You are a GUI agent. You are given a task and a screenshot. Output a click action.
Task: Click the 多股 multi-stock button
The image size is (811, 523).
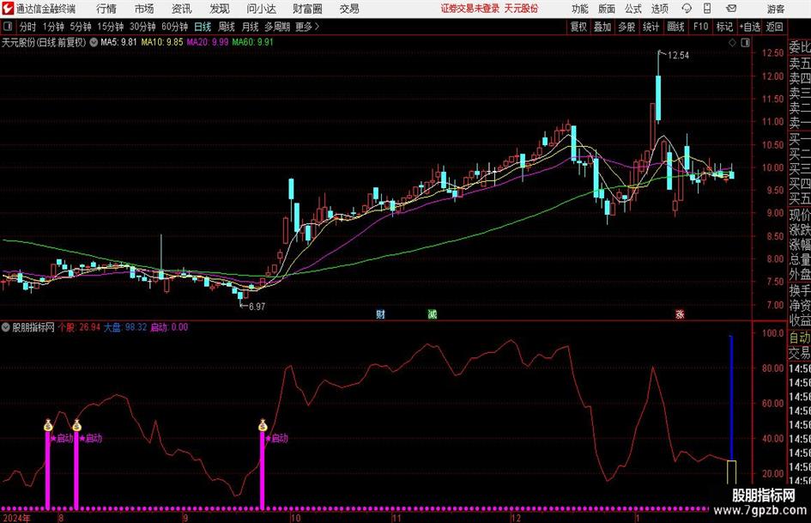click(626, 27)
